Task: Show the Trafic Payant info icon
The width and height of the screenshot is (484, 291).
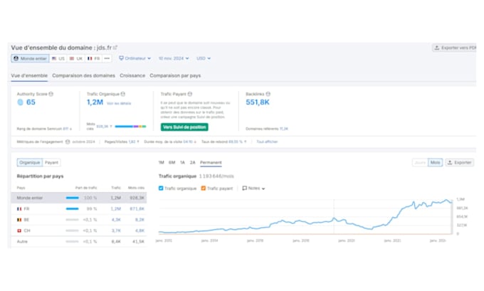Action: pos(190,94)
